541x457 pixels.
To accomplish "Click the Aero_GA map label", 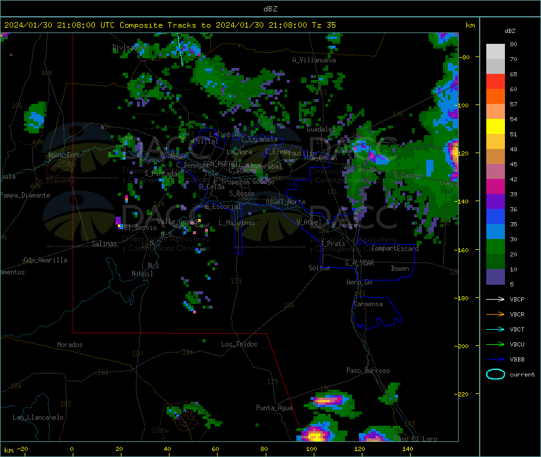I will pos(359,282).
